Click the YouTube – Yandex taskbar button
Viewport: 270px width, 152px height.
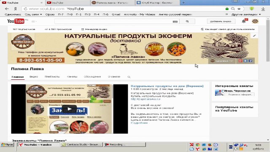pyautogui.click(x=39, y=144)
